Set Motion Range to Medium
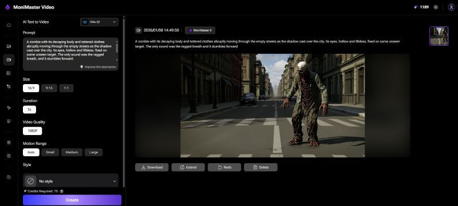This screenshot has width=458, height=206. pos(72,152)
